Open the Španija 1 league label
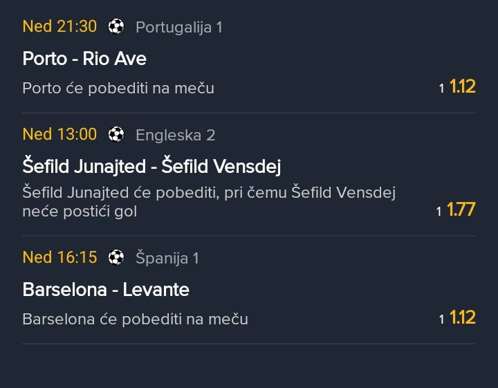Image resolution: width=498 pixels, height=388 pixels. tap(167, 259)
